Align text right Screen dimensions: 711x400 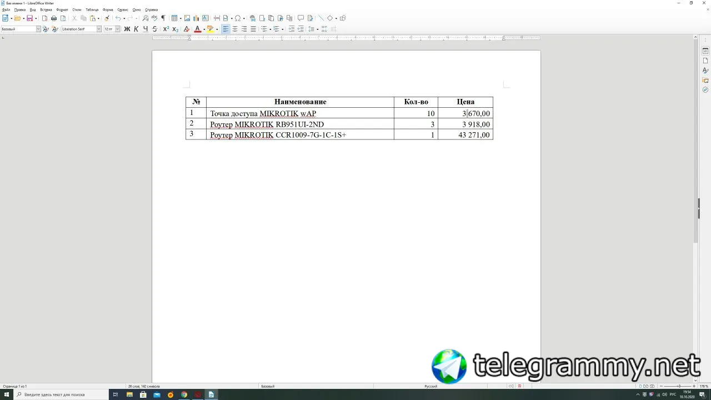[x=244, y=29]
